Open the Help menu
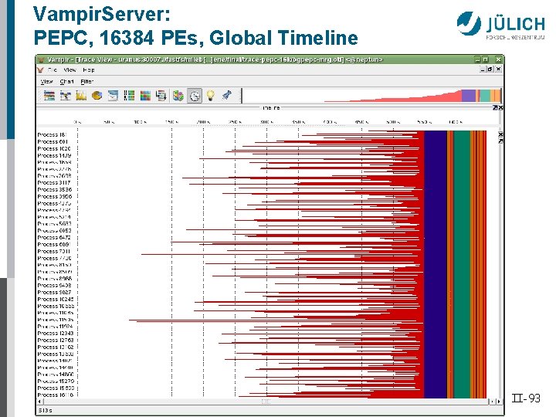The width and height of the screenshot is (556, 417). click(x=89, y=69)
